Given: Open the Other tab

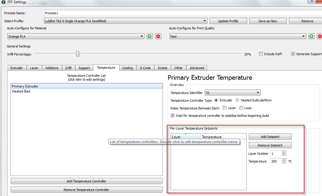Looking at the screenshot, I should pos(178,68).
